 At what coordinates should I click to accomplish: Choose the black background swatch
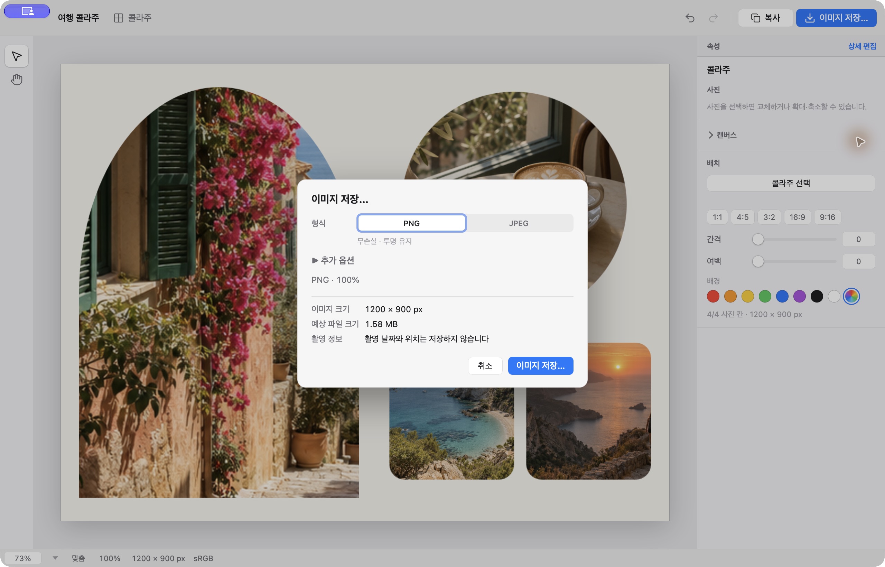pos(817,296)
